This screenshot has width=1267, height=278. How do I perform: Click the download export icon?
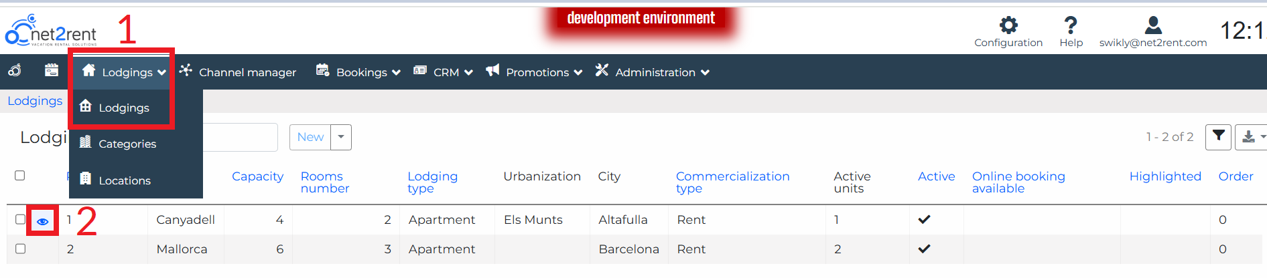(1249, 137)
